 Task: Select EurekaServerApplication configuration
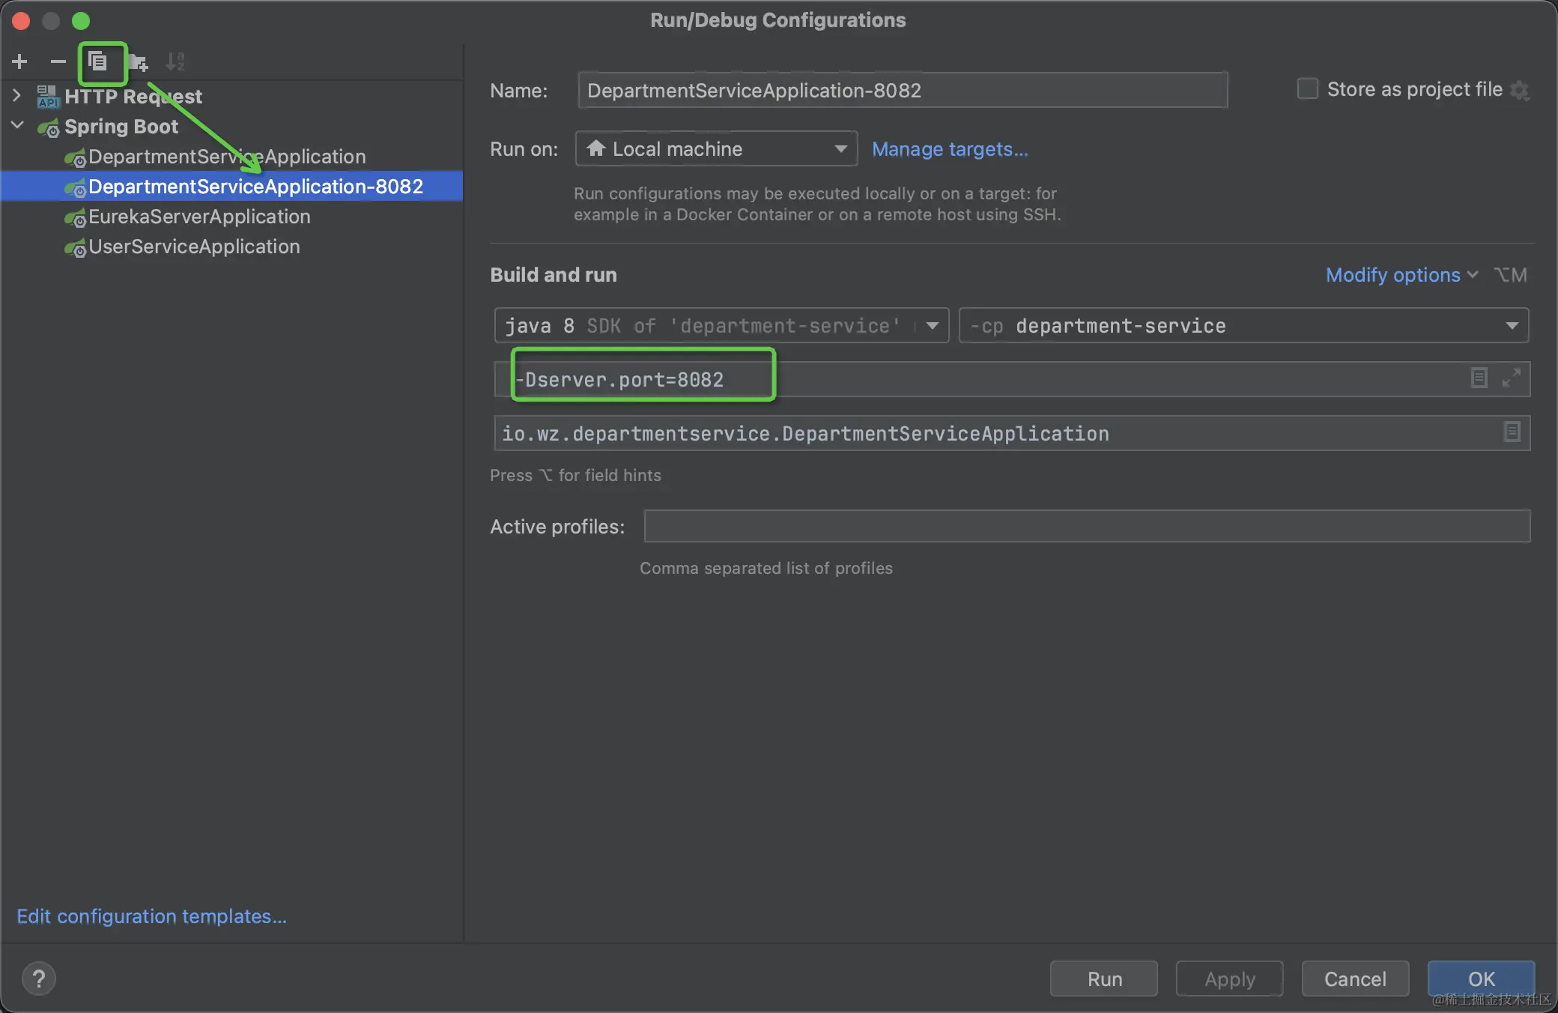pyautogui.click(x=199, y=217)
